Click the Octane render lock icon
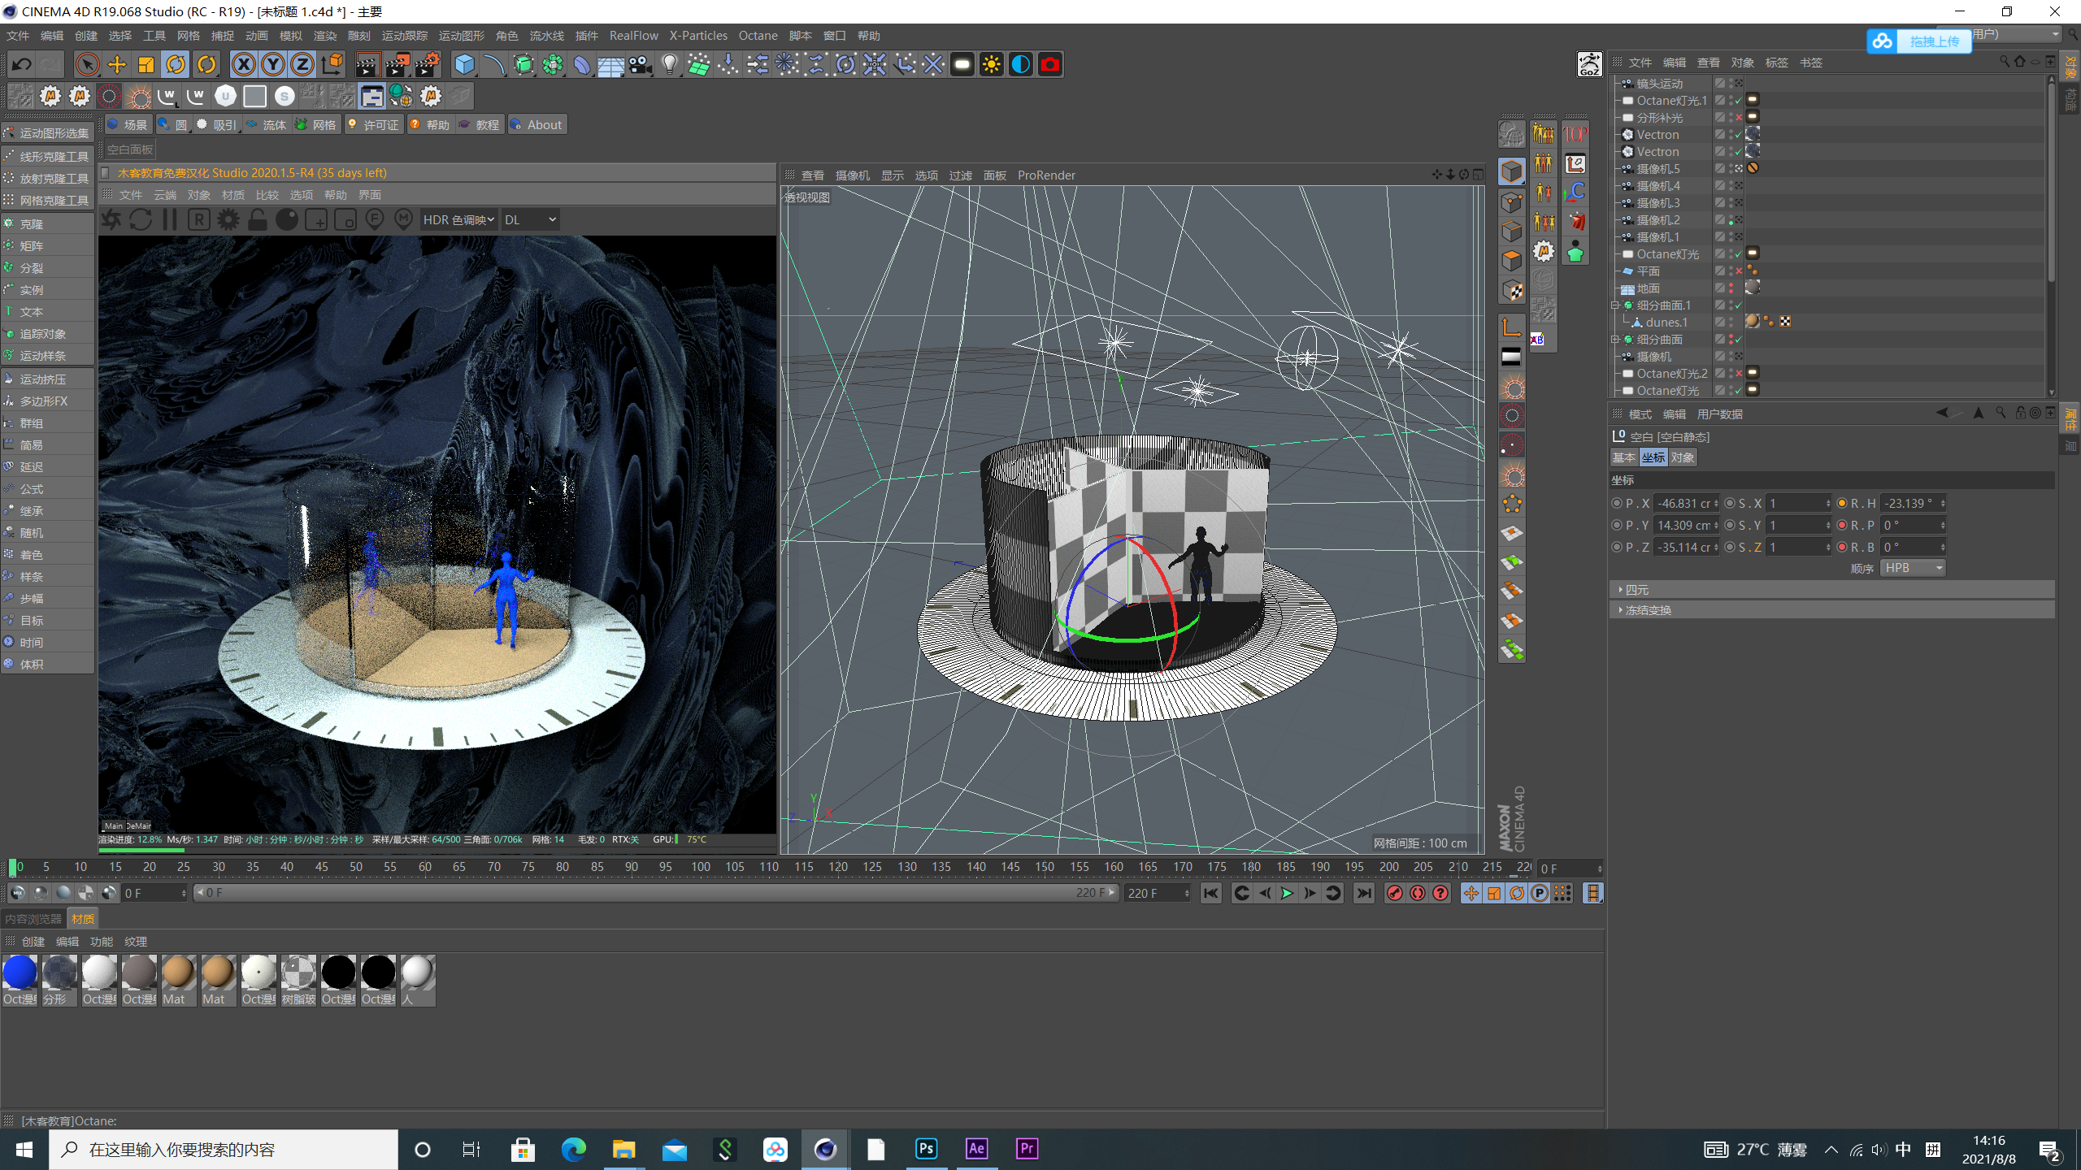The width and height of the screenshot is (2081, 1170). click(258, 219)
